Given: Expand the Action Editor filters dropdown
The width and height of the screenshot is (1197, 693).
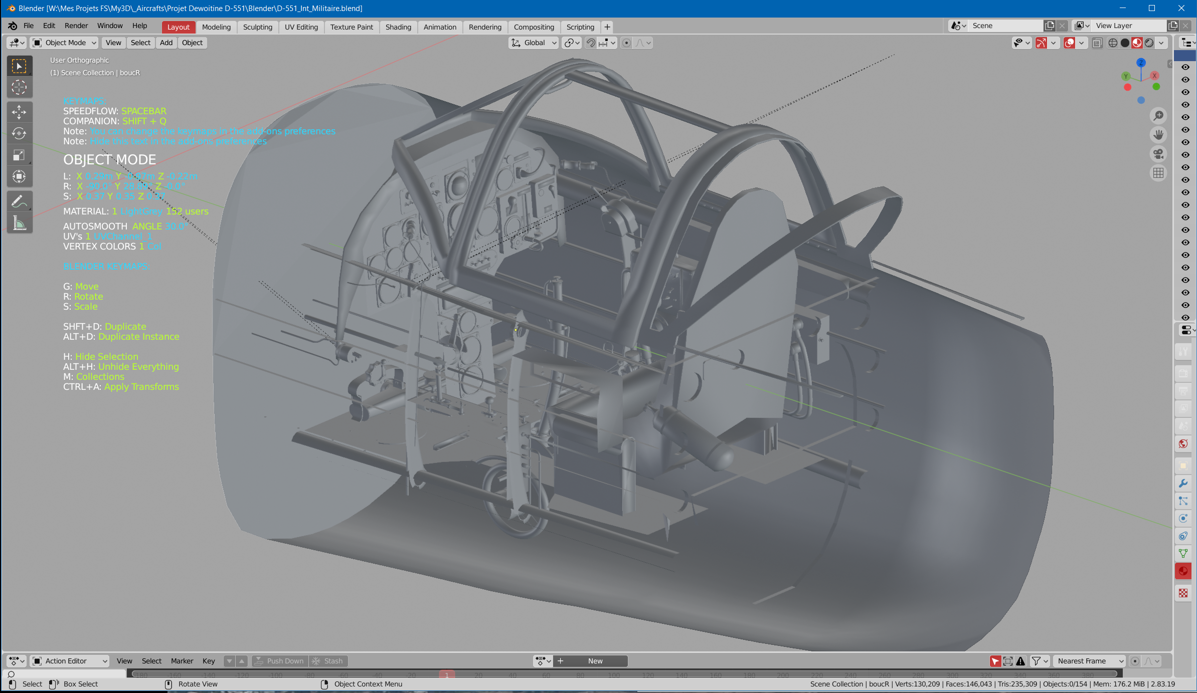Looking at the screenshot, I should [1041, 661].
